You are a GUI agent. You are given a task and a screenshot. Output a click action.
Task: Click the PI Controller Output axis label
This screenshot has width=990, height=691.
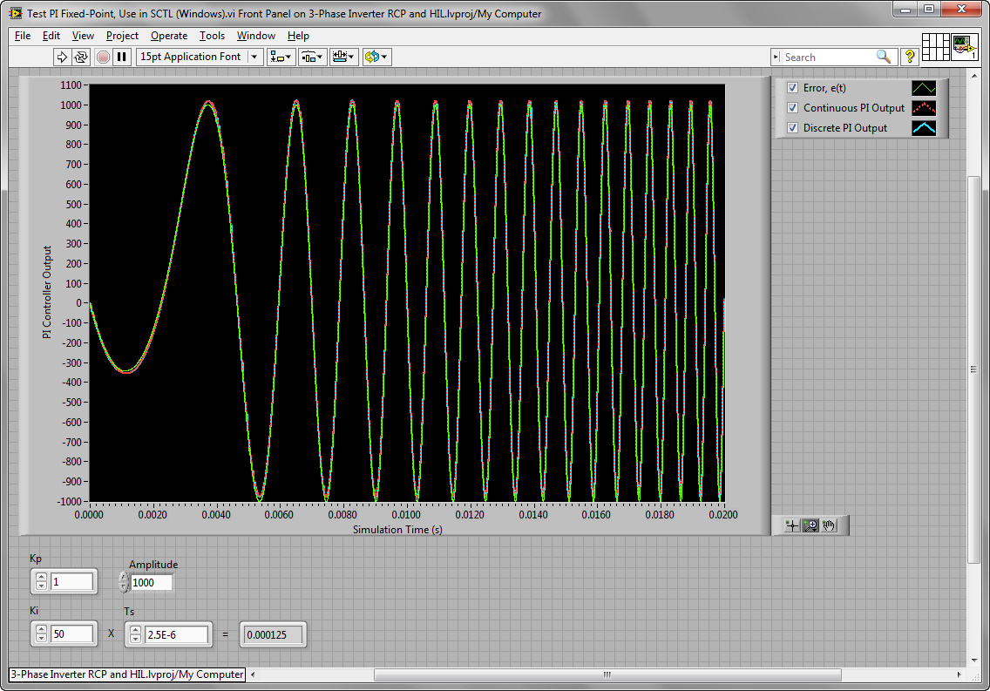[x=47, y=292]
